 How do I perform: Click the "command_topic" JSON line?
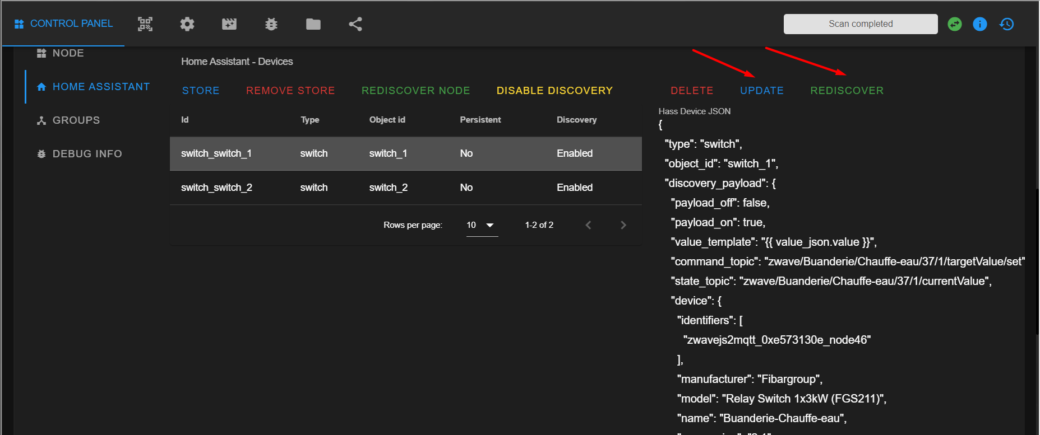point(848,261)
